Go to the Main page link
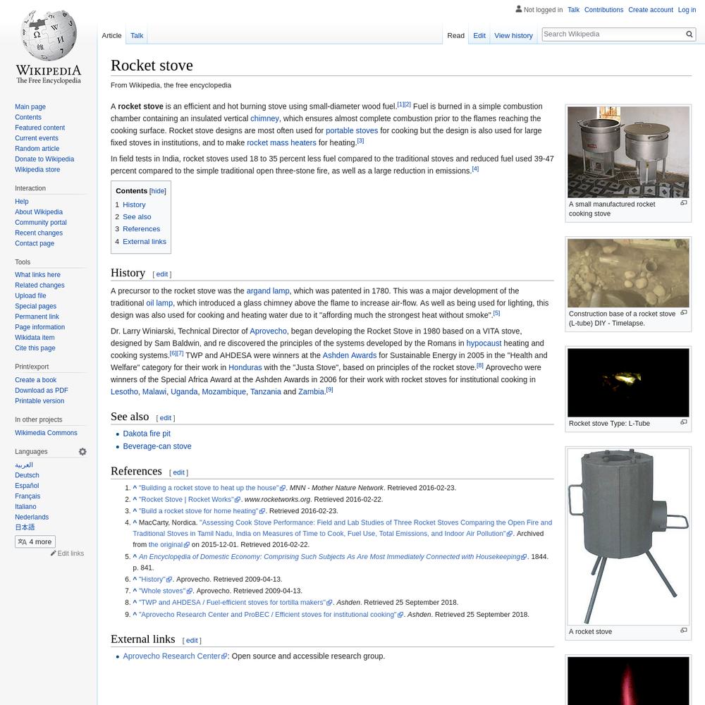Image resolution: width=705 pixels, height=705 pixels. [x=30, y=106]
